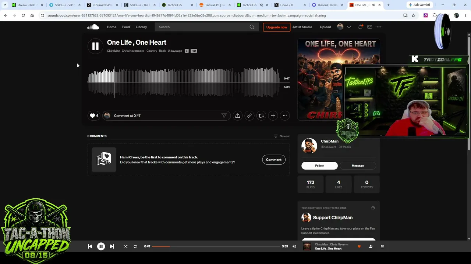The image size is (471, 264).
Task: Expand the profile menu chevron
Action: (x=349, y=27)
